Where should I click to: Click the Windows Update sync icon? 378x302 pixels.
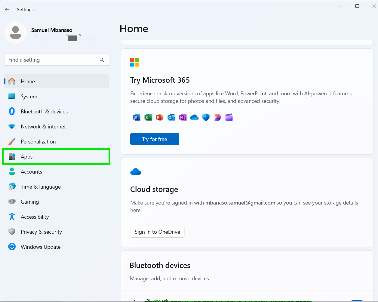(x=12, y=247)
